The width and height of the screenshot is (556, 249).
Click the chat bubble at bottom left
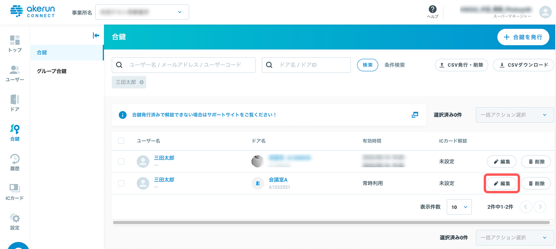click(18, 245)
